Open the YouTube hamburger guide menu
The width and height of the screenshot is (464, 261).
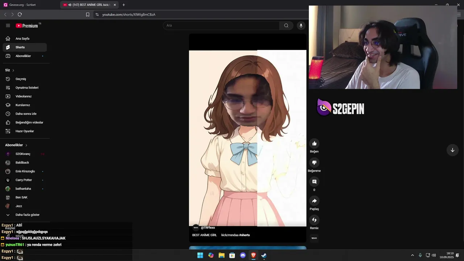tap(8, 25)
